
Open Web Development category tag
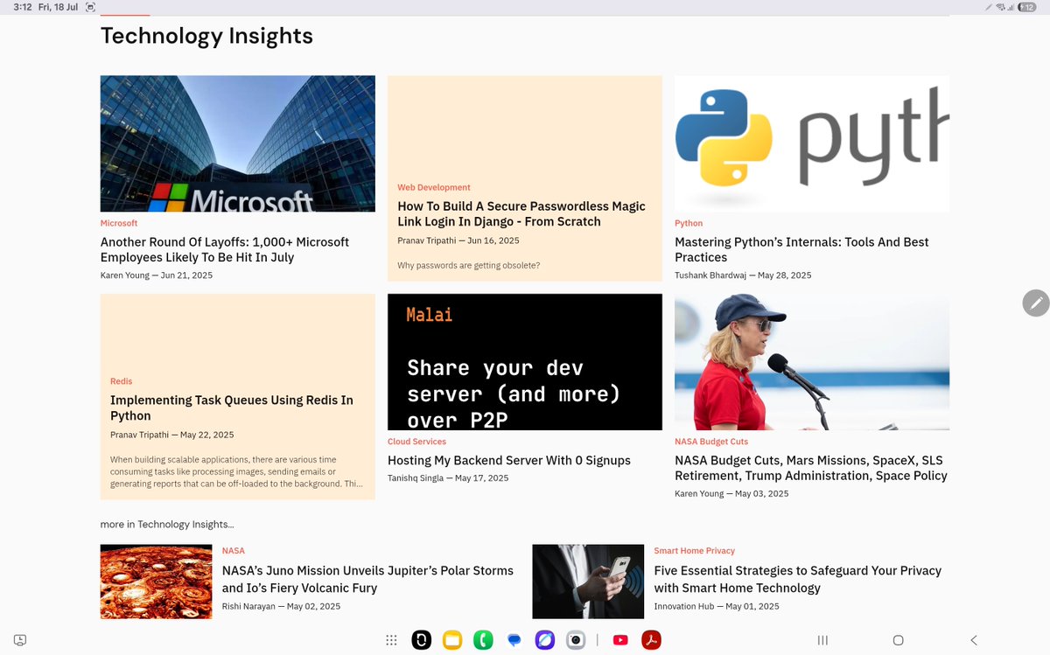point(434,187)
